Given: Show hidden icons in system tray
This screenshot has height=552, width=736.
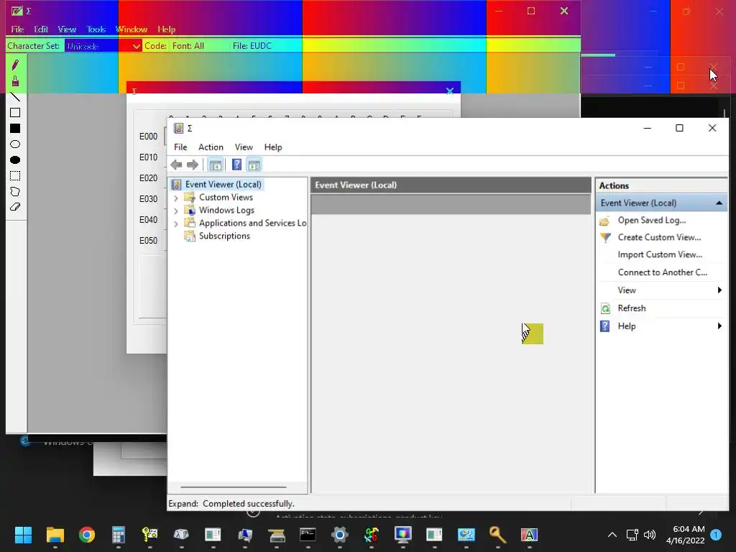Looking at the screenshot, I should tap(612, 535).
